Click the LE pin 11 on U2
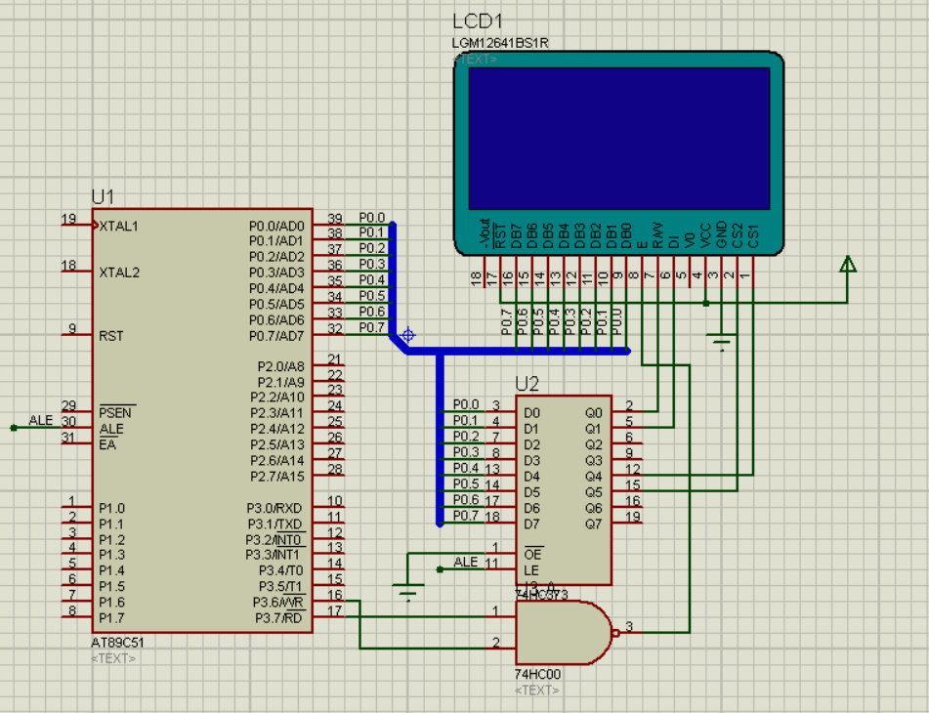The width and height of the screenshot is (929, 713). pyautogui.click(x=501, y=567)
